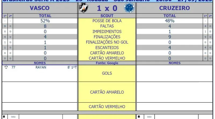Click Cruzeiro's 48% possession cell

[x=170, y=21]
